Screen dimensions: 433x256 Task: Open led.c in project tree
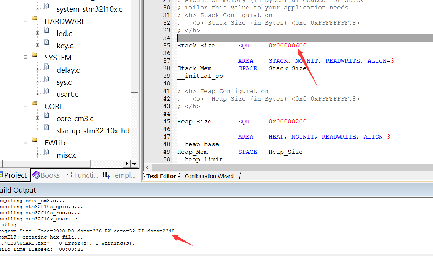(64, 34)
